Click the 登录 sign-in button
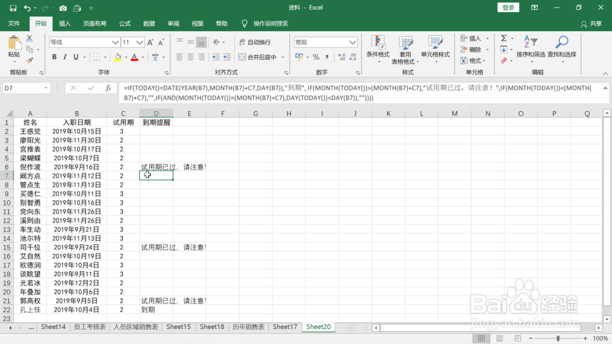The height and width of the screenshot is (344, 612). [508, 7]
